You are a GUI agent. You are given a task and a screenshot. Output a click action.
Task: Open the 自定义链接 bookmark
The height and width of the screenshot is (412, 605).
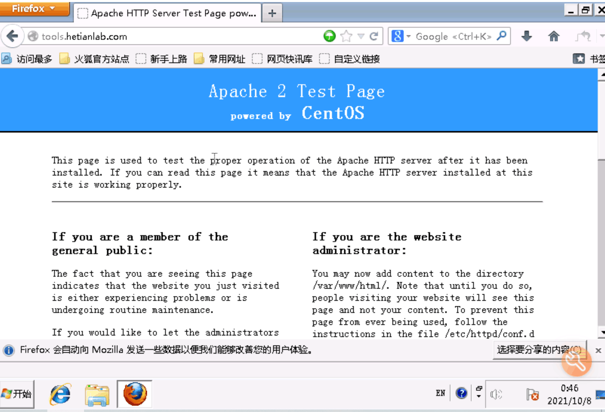coord(350,59)
